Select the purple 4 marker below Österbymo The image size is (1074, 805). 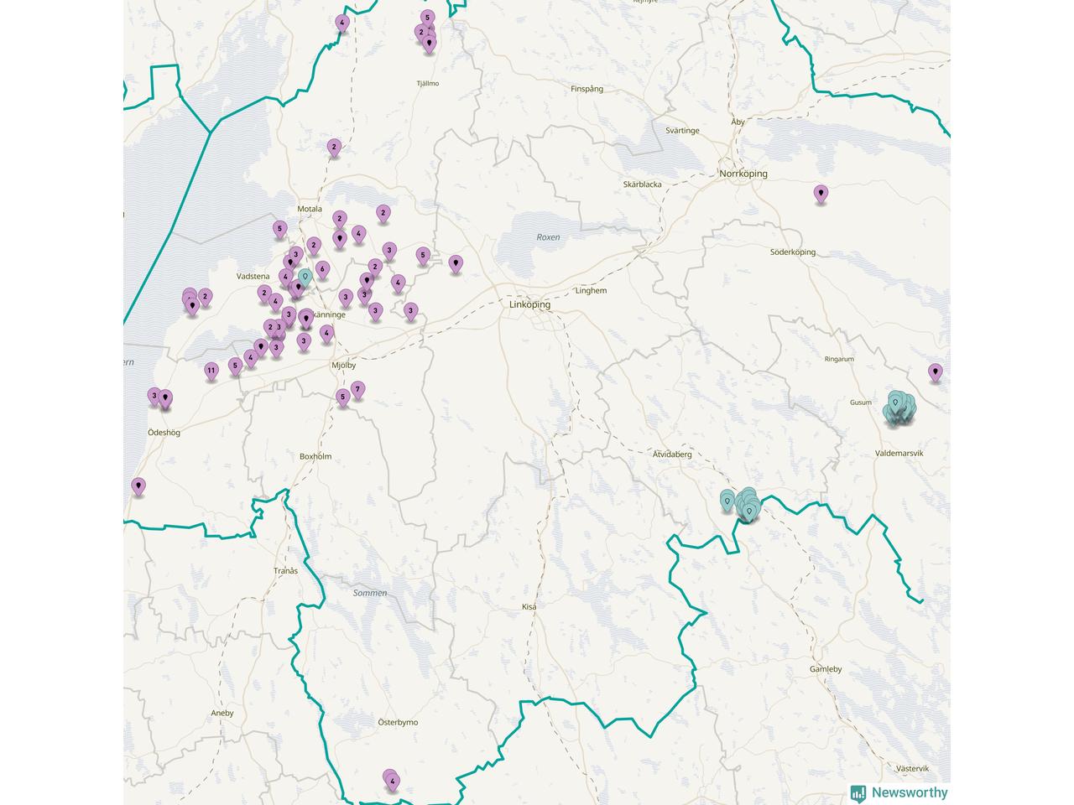click(393, 782)
